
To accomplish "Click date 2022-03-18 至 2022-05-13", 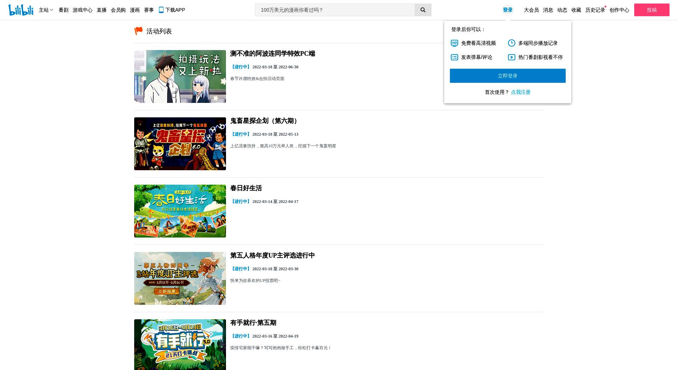I will click(x=275, y=134).
